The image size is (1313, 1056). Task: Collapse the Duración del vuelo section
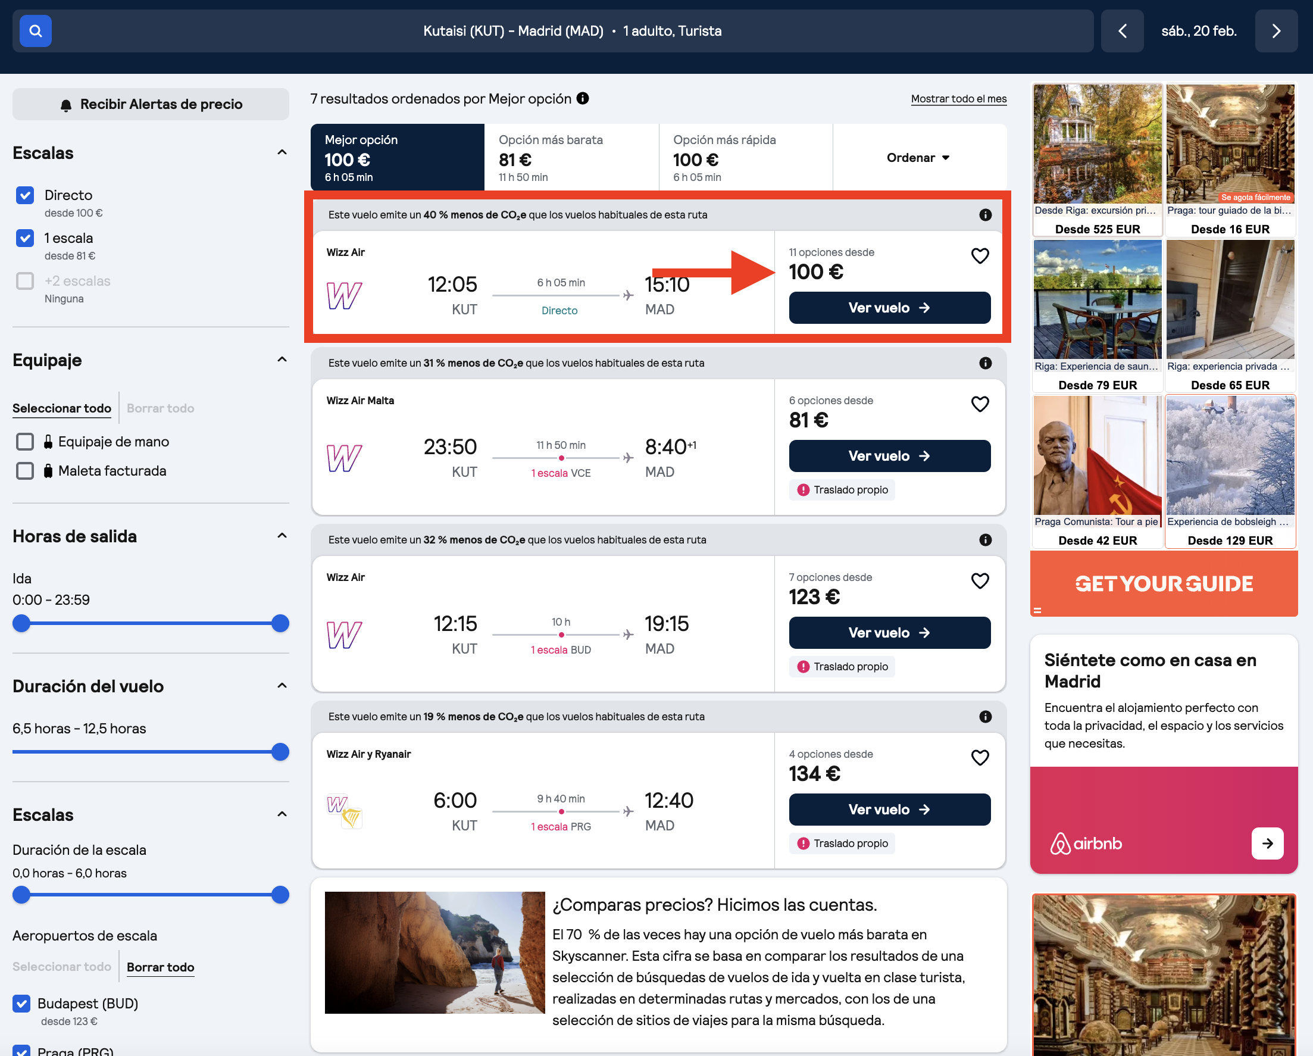[282, 686]
